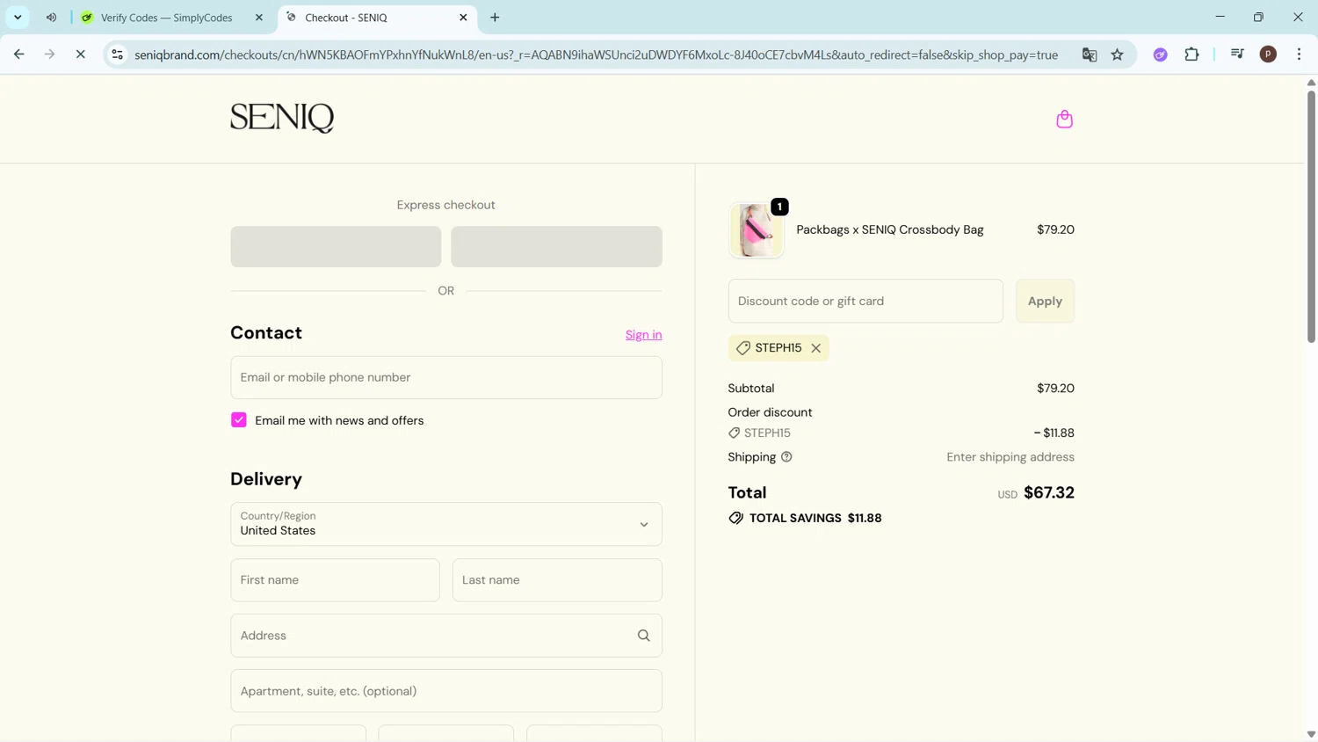Click the Enter shipping address text
Image resolution: width=1318 pixels, height=742 pixels.
coord(1010,457)
